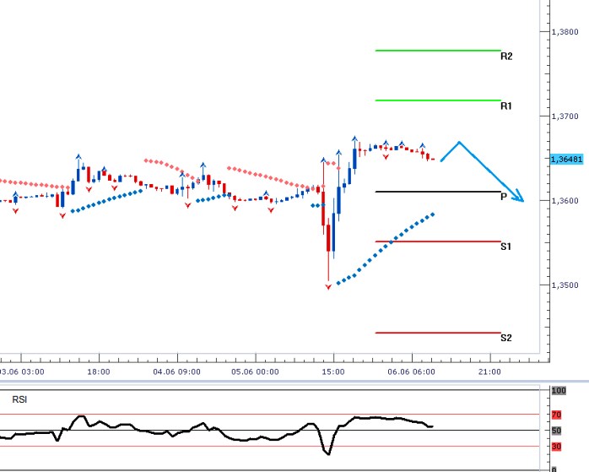
Task: Click the S1 support level label
Action: coord(506,247)
